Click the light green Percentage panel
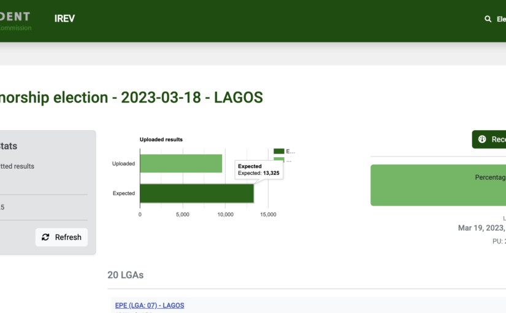Screen dimensions: 506x313 coord(438,185)
